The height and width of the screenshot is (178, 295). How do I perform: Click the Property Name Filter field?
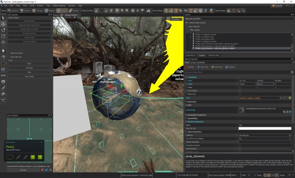coord(237,72)
